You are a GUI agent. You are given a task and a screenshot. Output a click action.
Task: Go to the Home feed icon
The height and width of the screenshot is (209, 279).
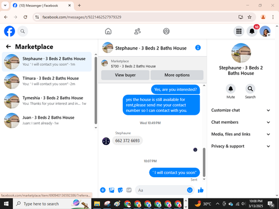coord(108,31)
